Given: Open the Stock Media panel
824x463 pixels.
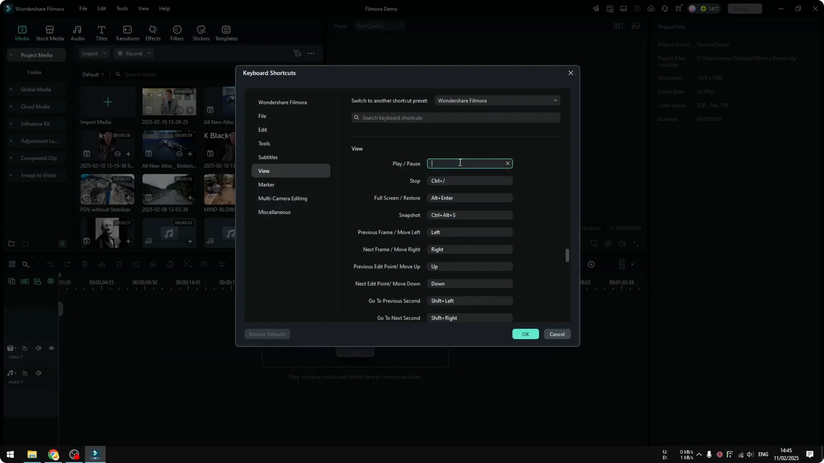Looking at the screenshot, I should [x=49, y=32].
